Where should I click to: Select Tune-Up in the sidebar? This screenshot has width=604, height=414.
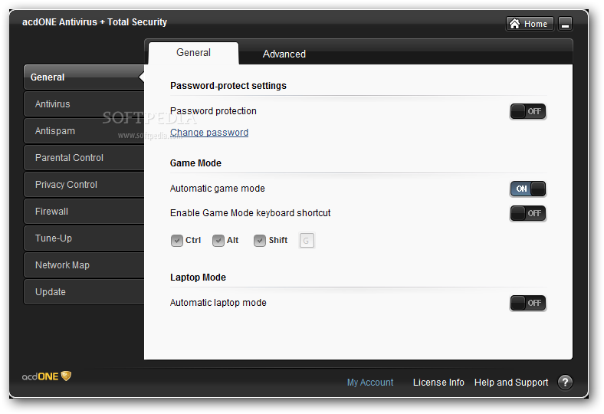click(x=84, y=238)
